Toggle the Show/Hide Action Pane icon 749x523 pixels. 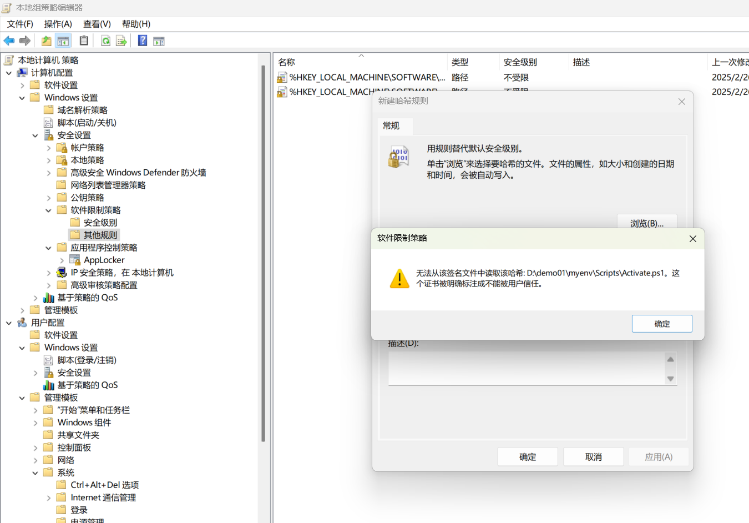tap(159, 41)
